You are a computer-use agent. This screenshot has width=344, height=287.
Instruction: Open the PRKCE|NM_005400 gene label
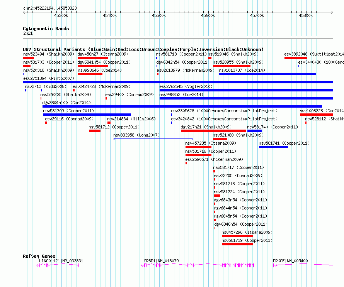tap(290, 261)
